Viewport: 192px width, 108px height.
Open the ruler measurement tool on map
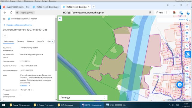[x=187, y=33]
